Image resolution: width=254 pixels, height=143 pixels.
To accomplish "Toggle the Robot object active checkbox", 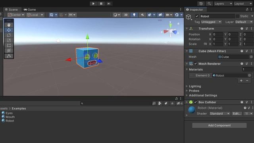I will coord(197,16).
